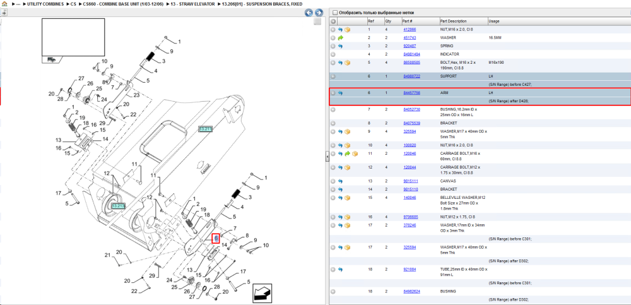Open the 13.213 hotspot on the diagram

point(119,206)
